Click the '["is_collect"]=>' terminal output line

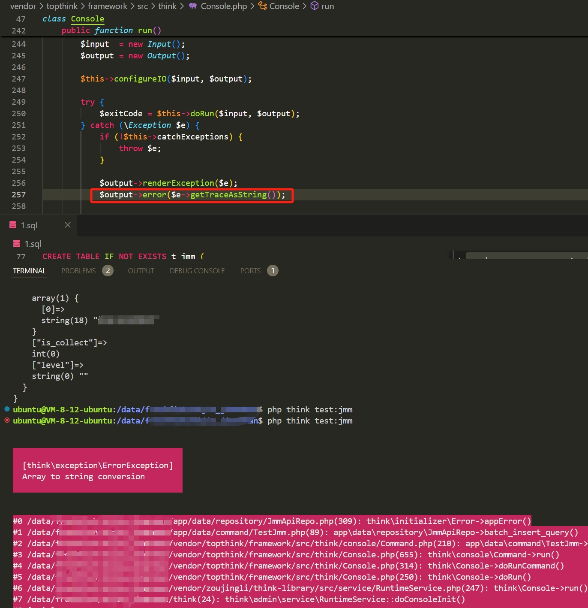[69, 342]
